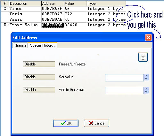
Task: Select the highlighted address 00E7B9B5 cell
Action: point(53,25)
